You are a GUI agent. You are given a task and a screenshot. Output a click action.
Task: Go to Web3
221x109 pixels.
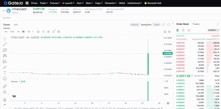click(x=122, y=3)
